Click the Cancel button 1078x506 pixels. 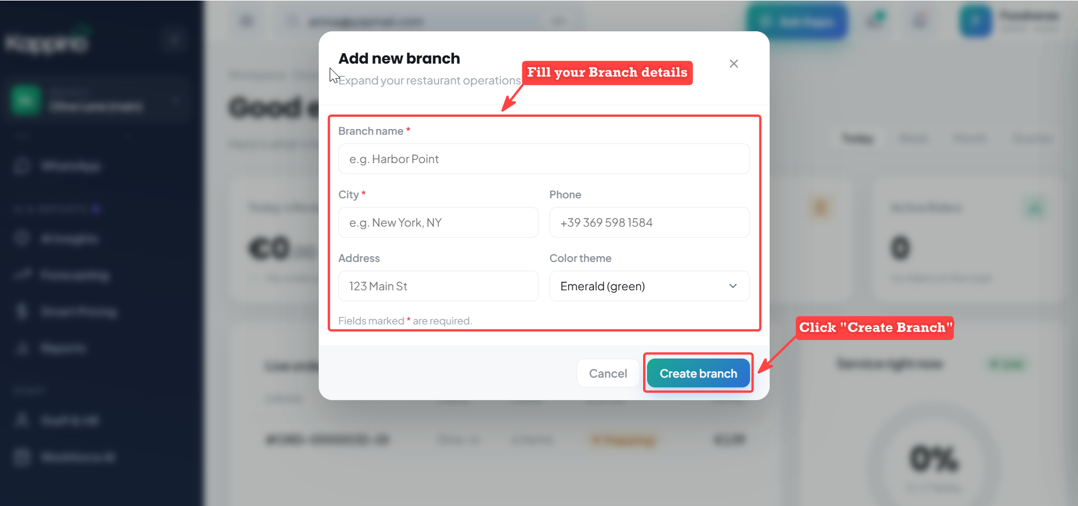tap(608, 374)
